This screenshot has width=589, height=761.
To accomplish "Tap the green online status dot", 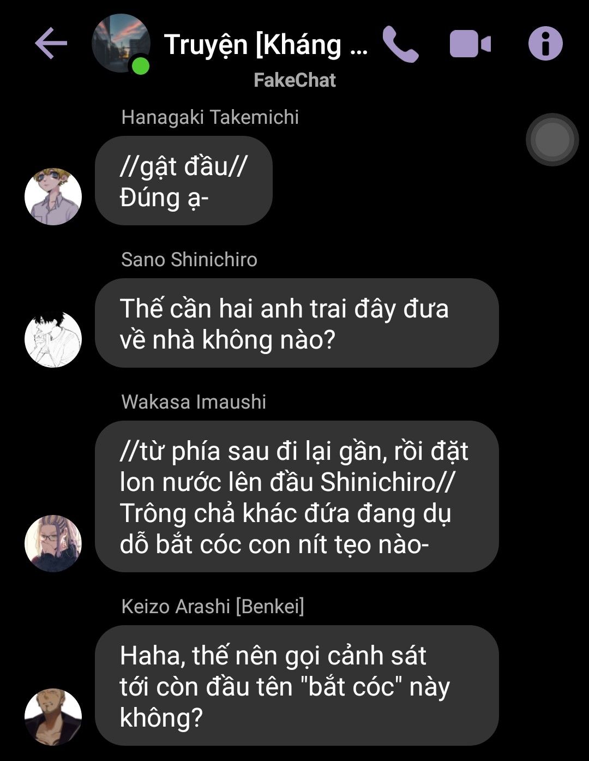I will (x=141, y=65).
